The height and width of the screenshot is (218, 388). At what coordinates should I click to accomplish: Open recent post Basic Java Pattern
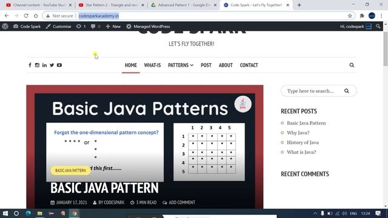point(306,123)
